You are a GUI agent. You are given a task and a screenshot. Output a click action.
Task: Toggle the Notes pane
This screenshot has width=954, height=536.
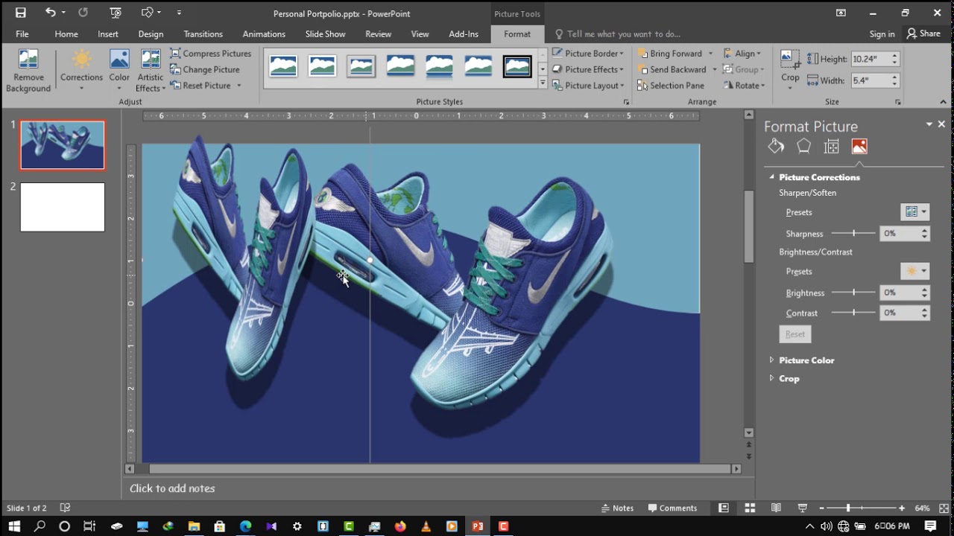coord(618,508)
